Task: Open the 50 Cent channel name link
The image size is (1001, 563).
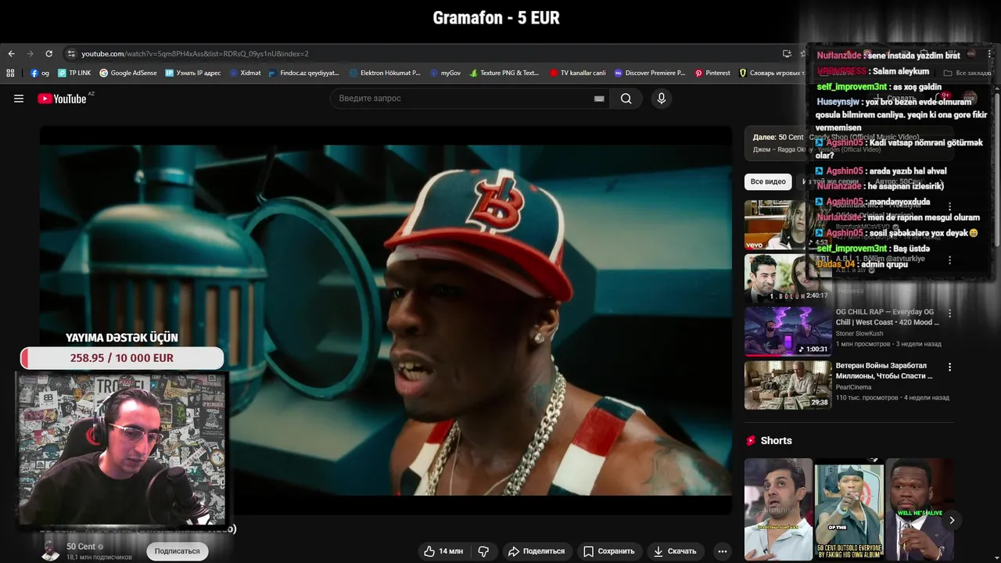Action: tap(81, 547)
